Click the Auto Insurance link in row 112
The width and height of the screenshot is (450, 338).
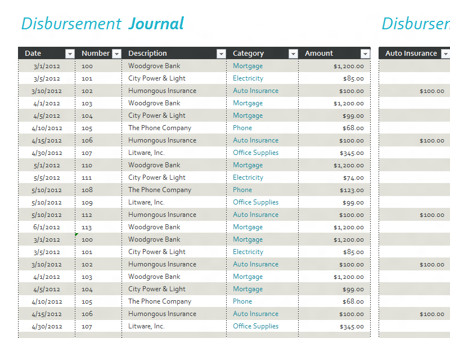pyautogui.click(x=255, y=215)
